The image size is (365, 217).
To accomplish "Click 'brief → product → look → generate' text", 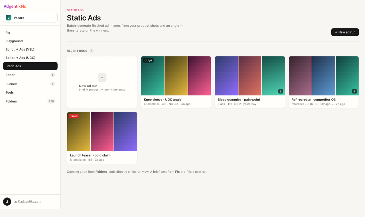I will [x=102, y=89].
